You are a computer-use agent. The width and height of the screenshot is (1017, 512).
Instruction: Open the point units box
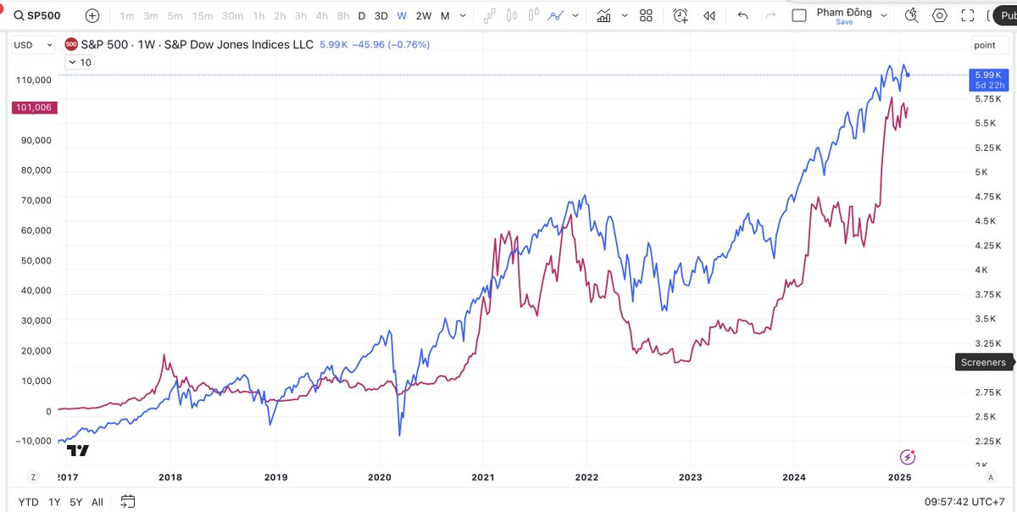tap(990, 45)
